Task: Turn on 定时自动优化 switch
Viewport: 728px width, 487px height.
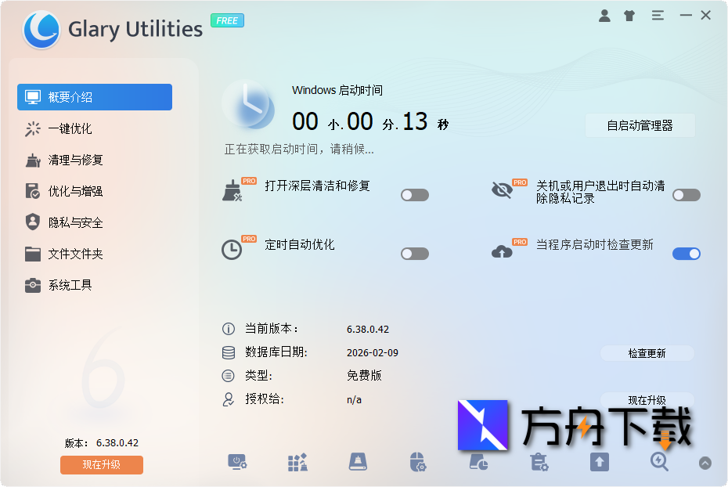Action: click(x=414, y=253)
